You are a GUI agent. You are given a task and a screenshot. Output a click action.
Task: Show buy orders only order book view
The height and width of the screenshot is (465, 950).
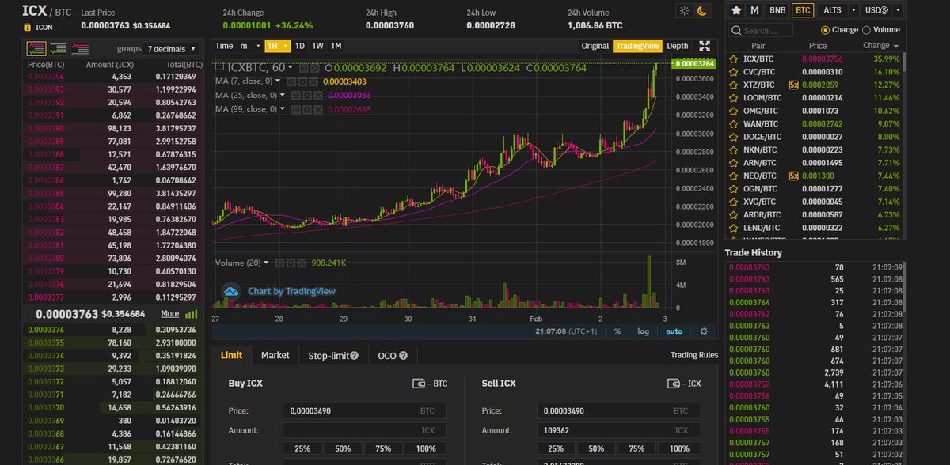58,47
